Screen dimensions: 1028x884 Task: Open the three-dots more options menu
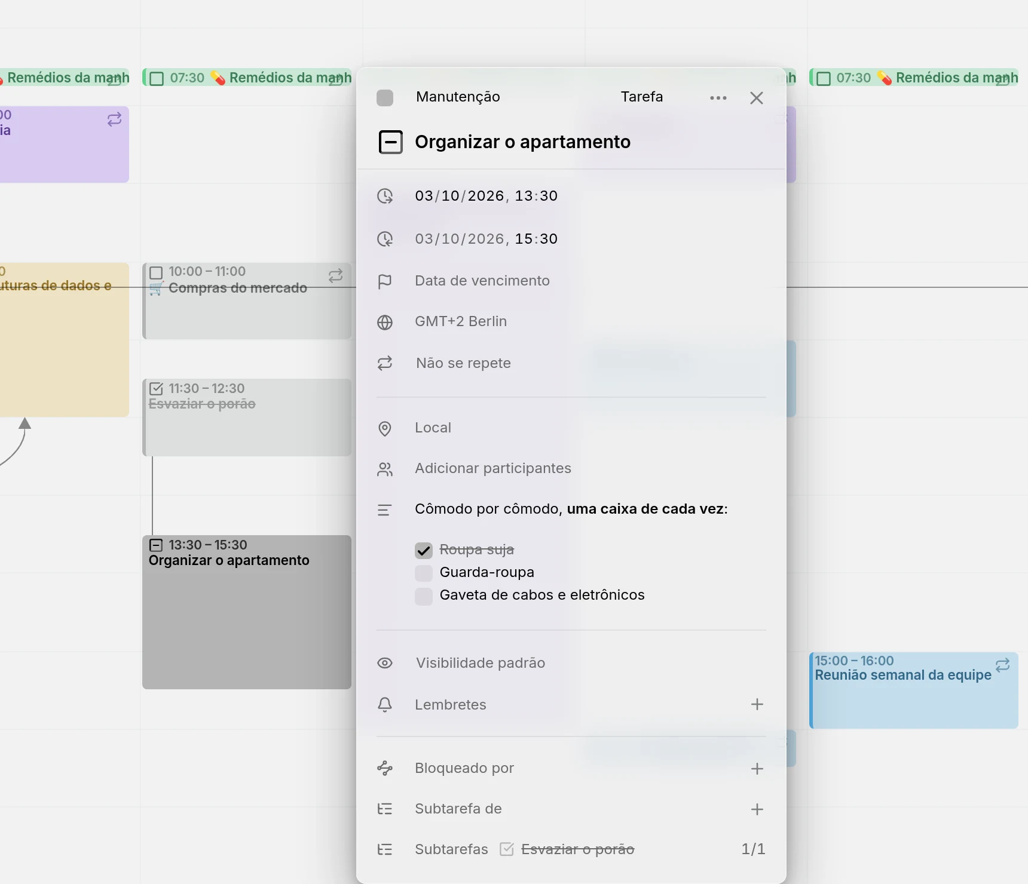pyautogui.click(x=718, y=98)
